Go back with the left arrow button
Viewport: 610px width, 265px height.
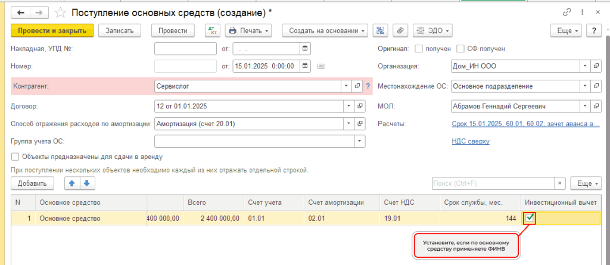pos(21,13)
